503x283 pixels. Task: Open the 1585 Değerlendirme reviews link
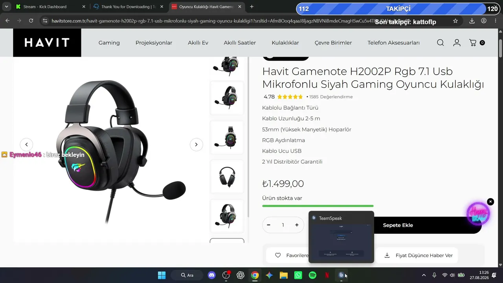(x=331, y=97)
